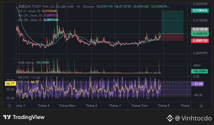Image resolution: width=214 pixels, height=125 pixels.
Task: Click the close price C0,0109370
Action: (x=160, y=7)
